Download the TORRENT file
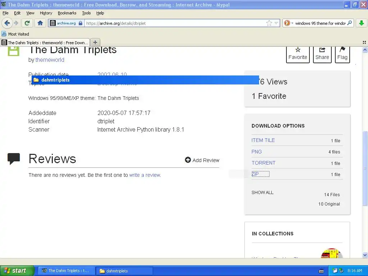This screenshot has height=276, width=368. click(263, 163)
